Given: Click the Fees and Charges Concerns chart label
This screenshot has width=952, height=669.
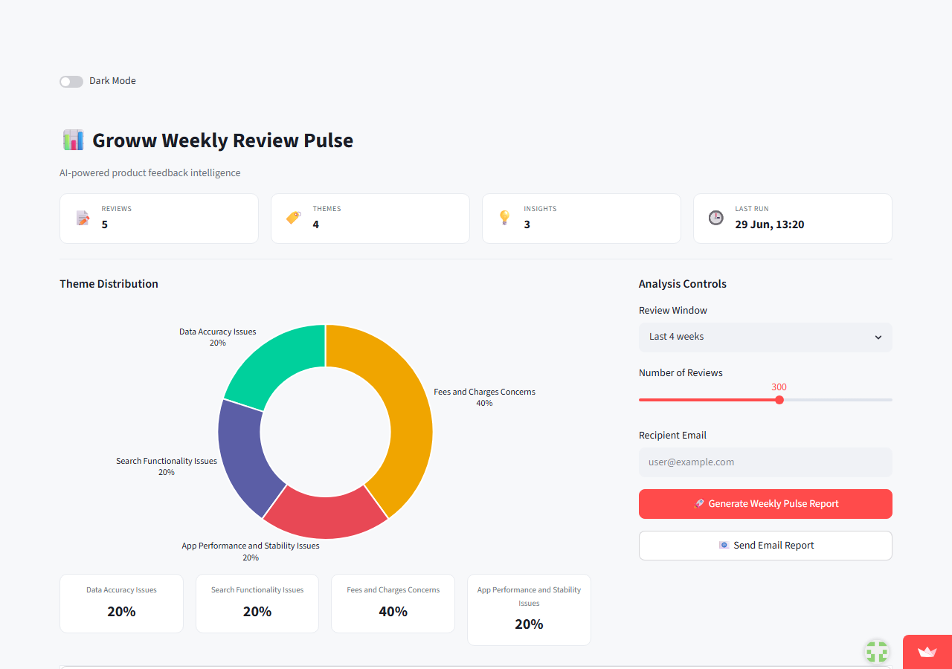Looking at the screenshot, I should pyautogui.click(x=484, y=397).
